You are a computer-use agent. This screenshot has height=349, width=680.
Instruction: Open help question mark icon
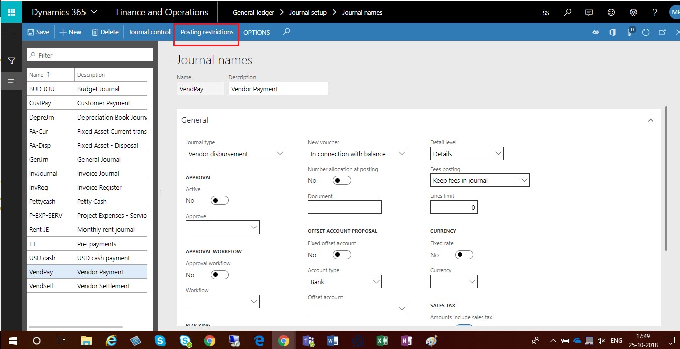point(654,12)
